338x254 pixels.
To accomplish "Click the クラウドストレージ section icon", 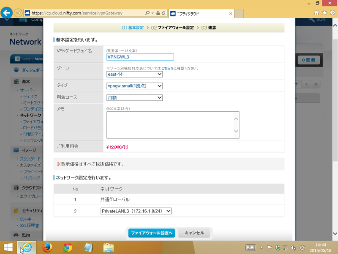I will click(16, 188).
